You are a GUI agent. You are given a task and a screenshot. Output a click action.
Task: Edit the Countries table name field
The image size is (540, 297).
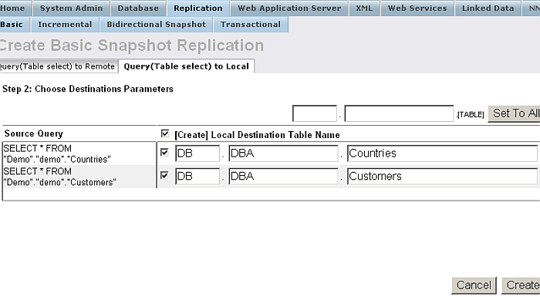click(x=443, y=154)
